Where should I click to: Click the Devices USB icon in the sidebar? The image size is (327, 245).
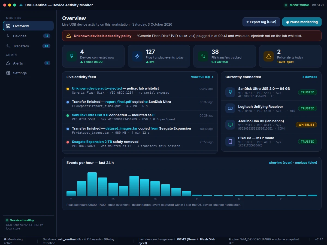pos(8,36)
